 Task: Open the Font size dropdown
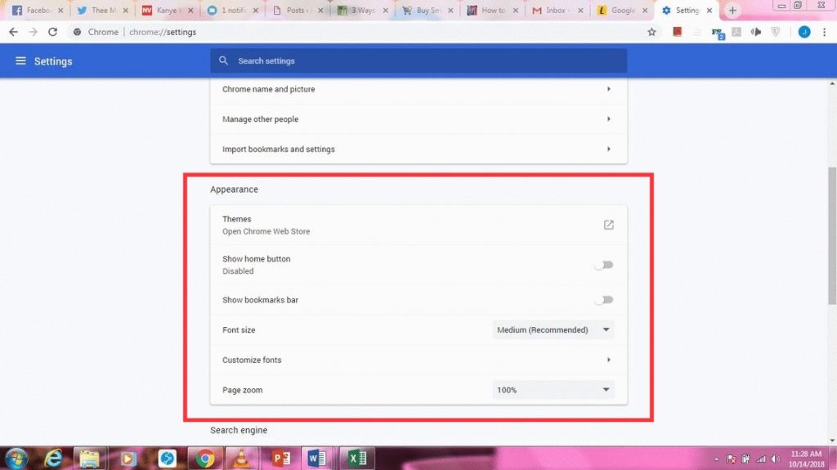(x=553, y=330)
